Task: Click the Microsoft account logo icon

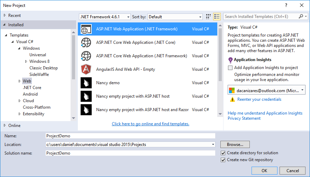Action: tap(232, 90)
